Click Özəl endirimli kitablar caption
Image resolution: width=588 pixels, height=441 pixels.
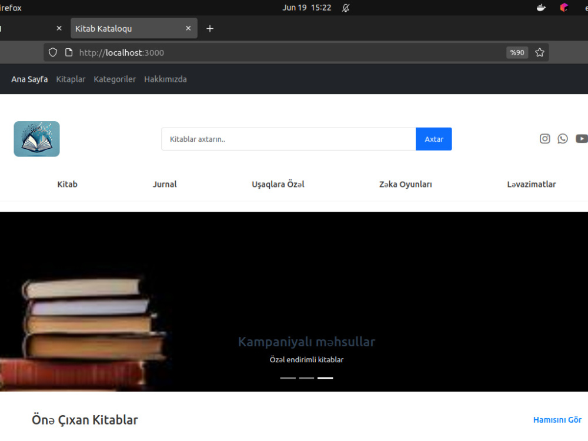coord(307,360)
